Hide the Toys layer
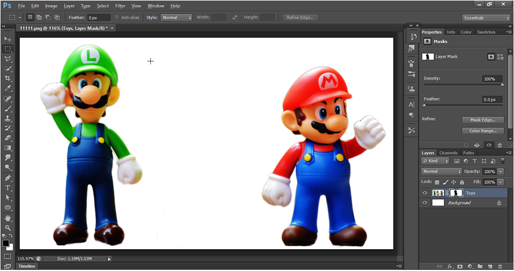The height and width of the screenshot is (271, 514). coord(425,193)
